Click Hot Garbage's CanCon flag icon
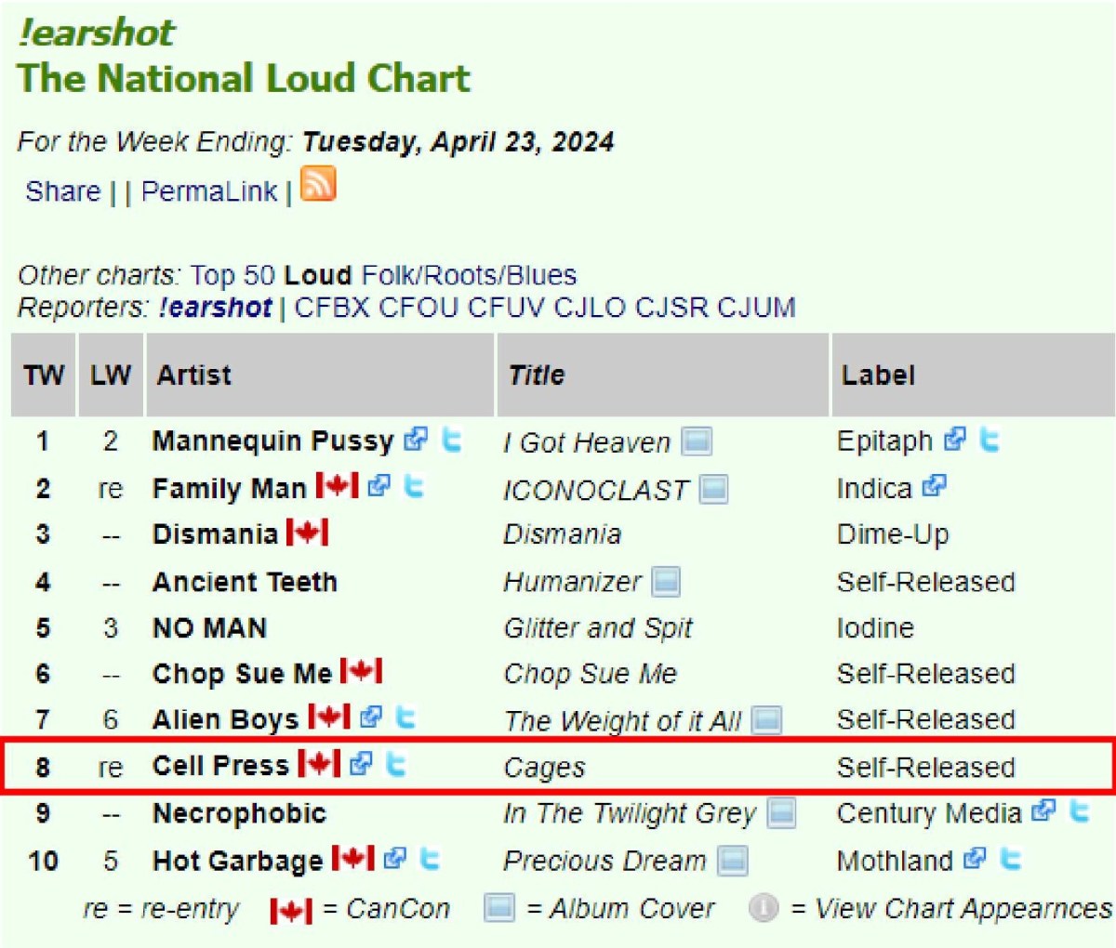Image resolution: width=1116 pixels, height=948 pixels. coord(352,859)
